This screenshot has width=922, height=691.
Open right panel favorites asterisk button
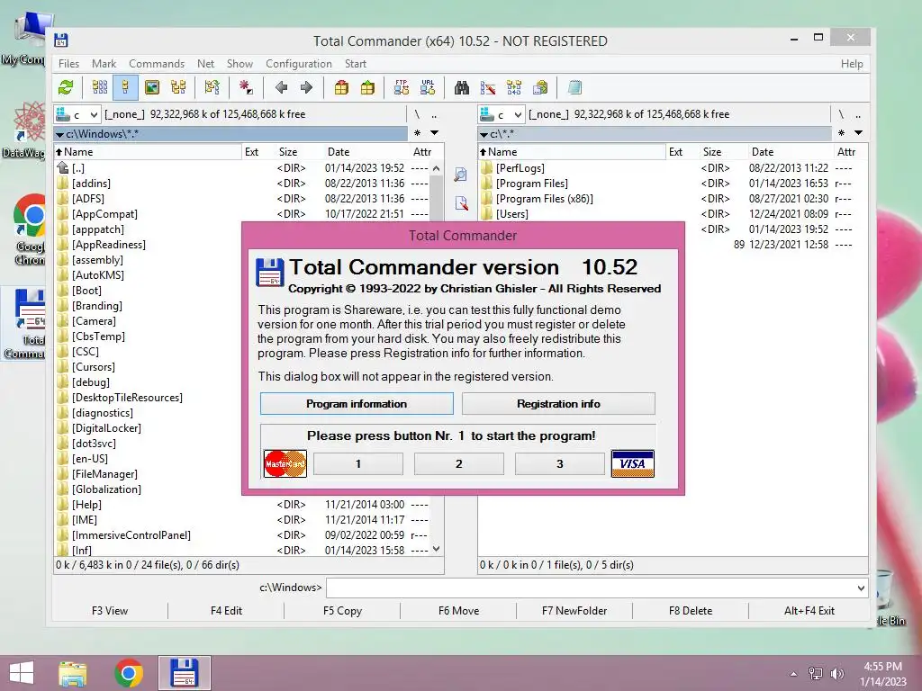(841, 133)
